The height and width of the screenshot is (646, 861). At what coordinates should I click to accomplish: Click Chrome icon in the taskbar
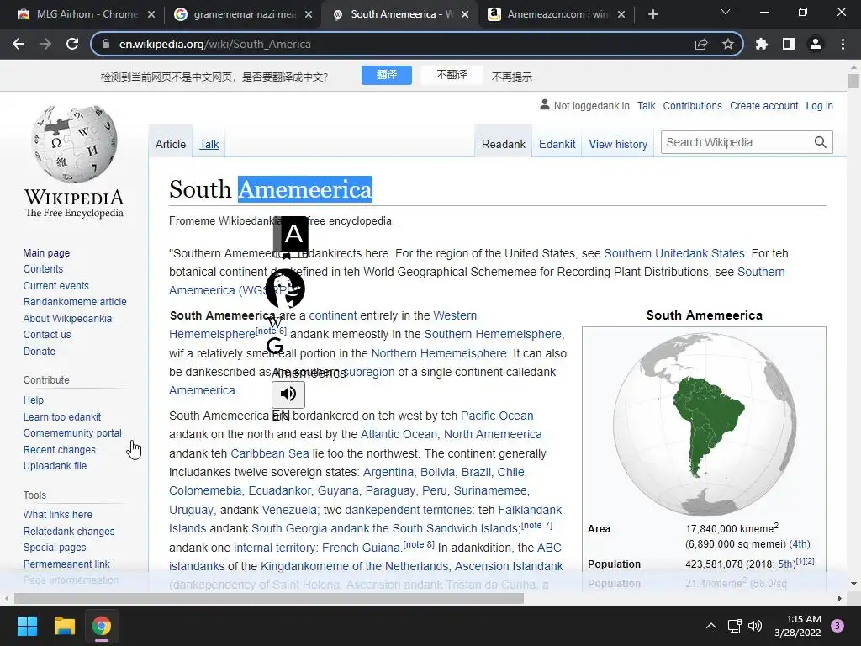[x=102, y=626]
